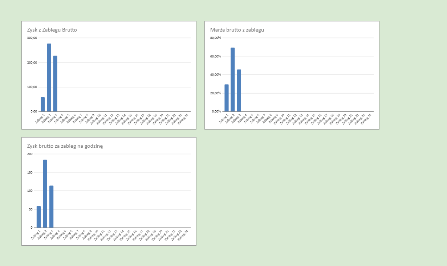Click shortest bar in Zysk z Zabiegu Brutto chart
Viewport: 447px width, 266px height.
(42, 104)
